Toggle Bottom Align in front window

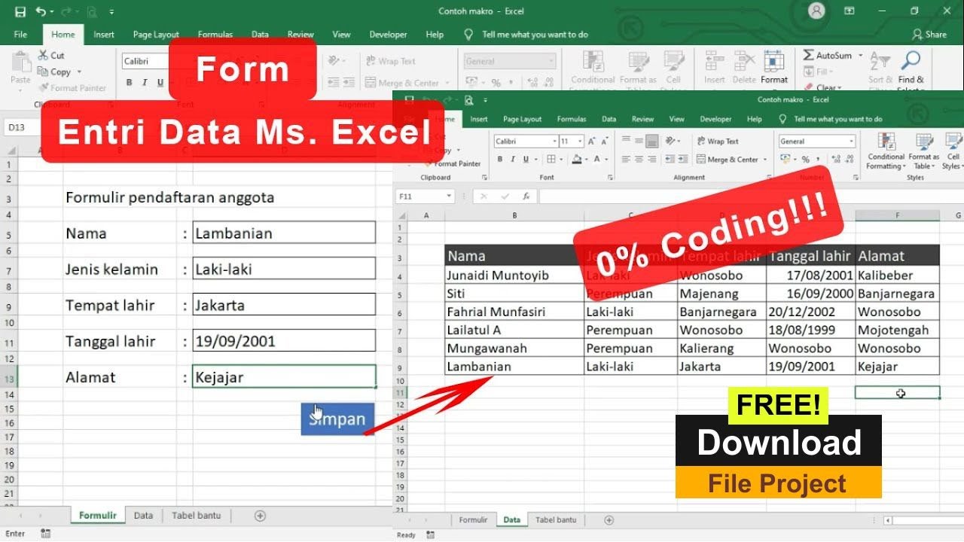(x=652, y=142)
